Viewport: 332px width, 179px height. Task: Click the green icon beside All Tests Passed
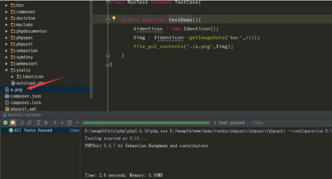pyautogui.click(x=11, y=130)
